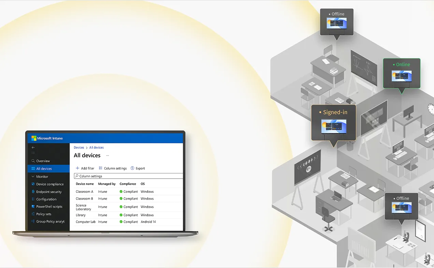434x268 pixels.
Task: Open the Classroom B device row
Action: click(x=129, y=199)
